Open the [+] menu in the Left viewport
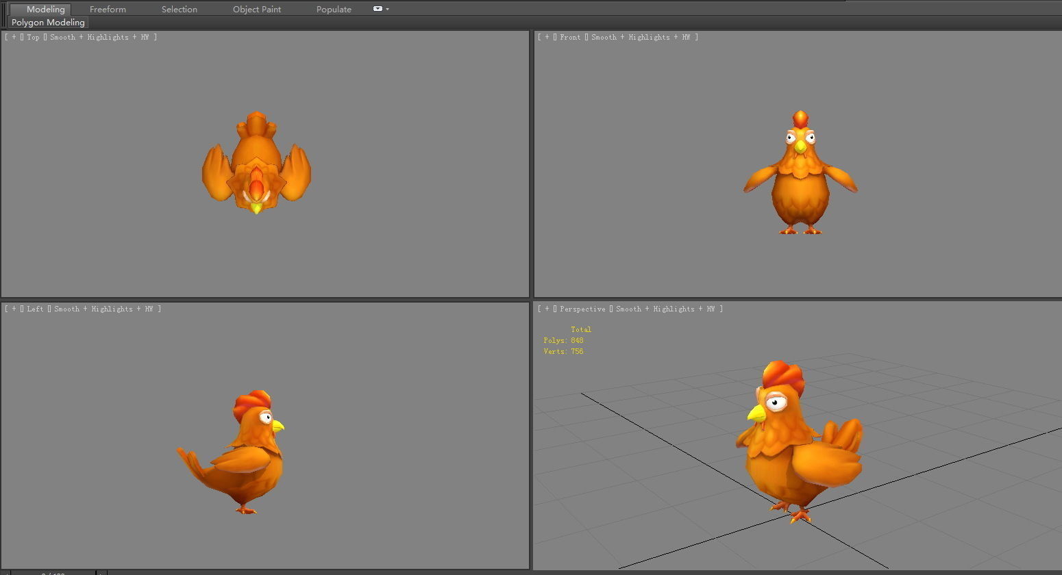The image size is (1062, 575). (x=14, y=309)
